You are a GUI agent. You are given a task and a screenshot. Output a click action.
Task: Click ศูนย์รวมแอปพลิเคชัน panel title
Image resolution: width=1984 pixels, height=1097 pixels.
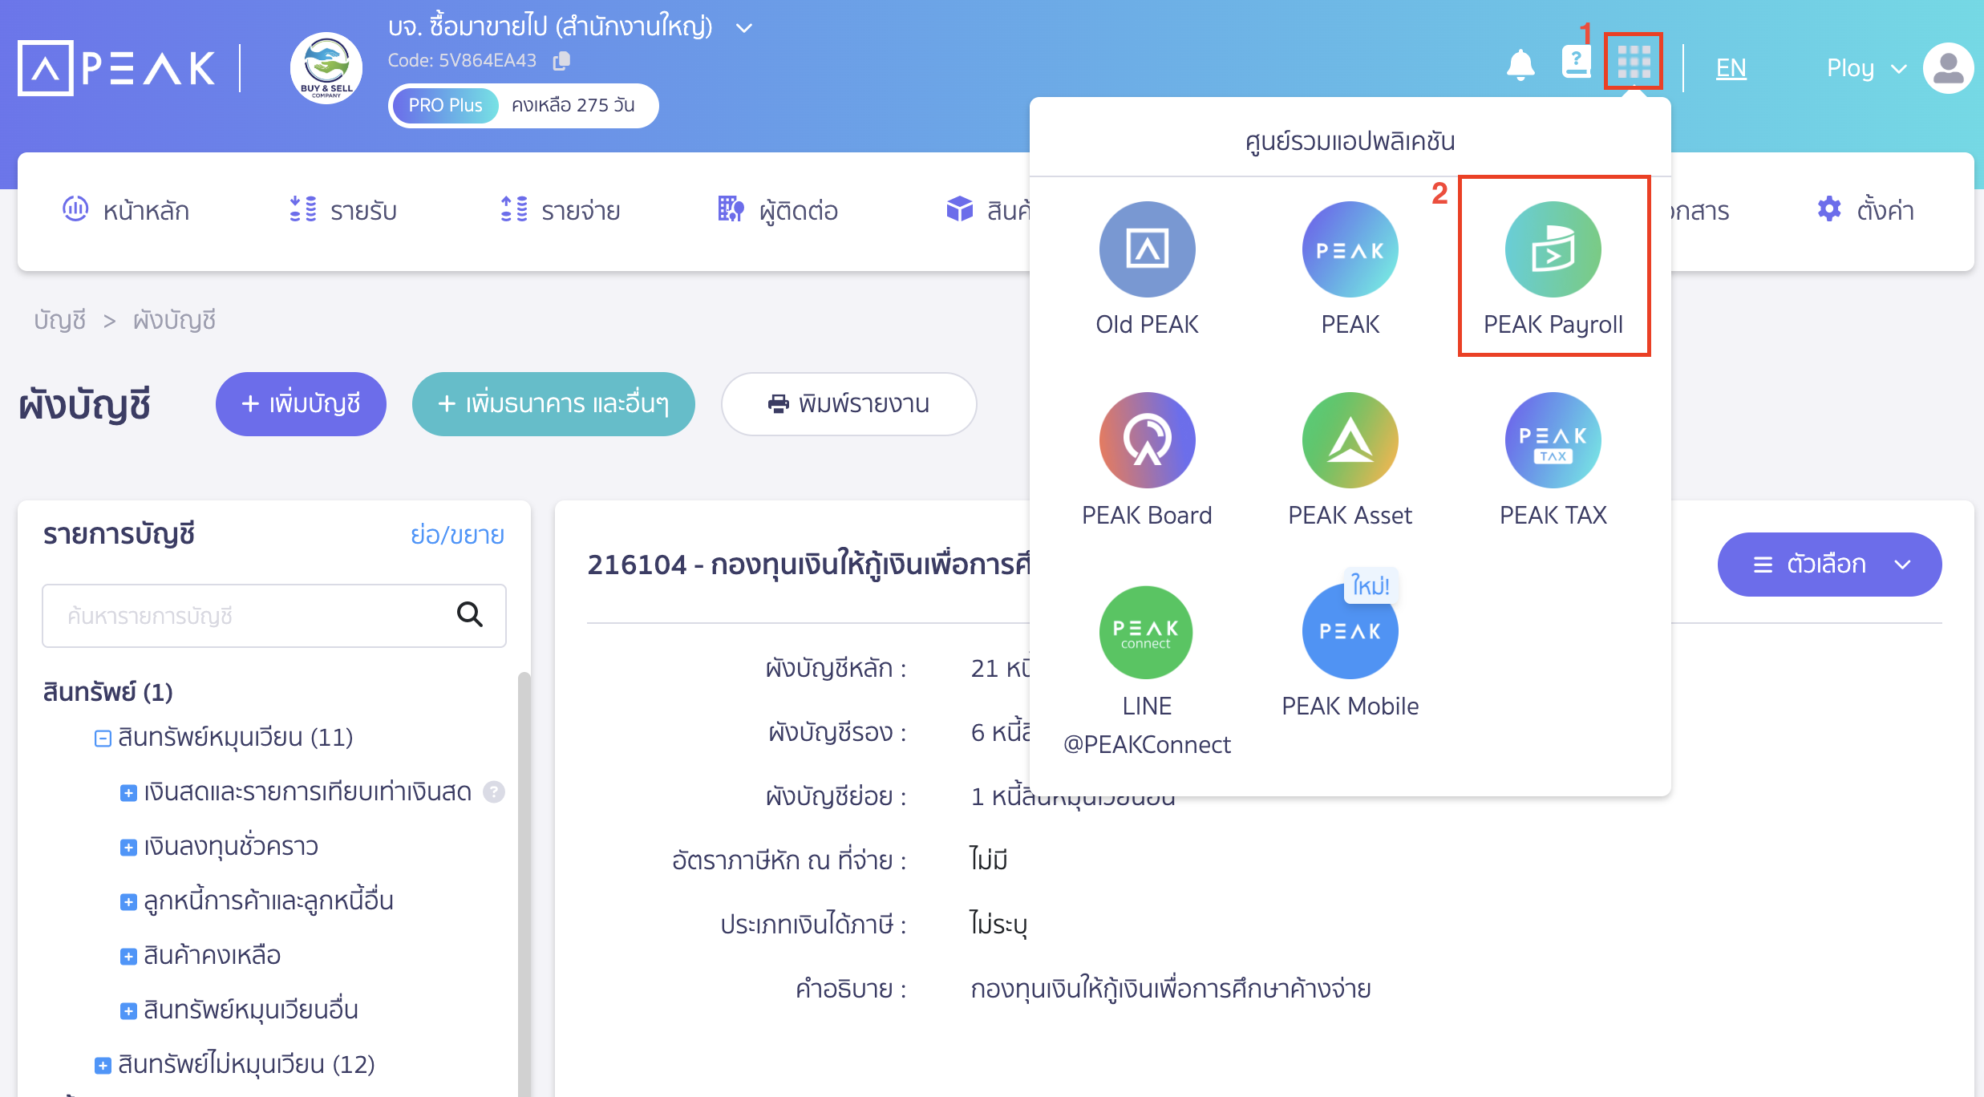(x=1350, y=141)
